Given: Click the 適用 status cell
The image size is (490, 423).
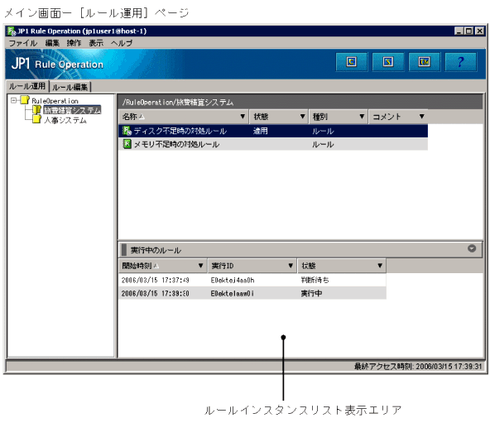Looking at the screenshot, I should (x=260, y=131).
